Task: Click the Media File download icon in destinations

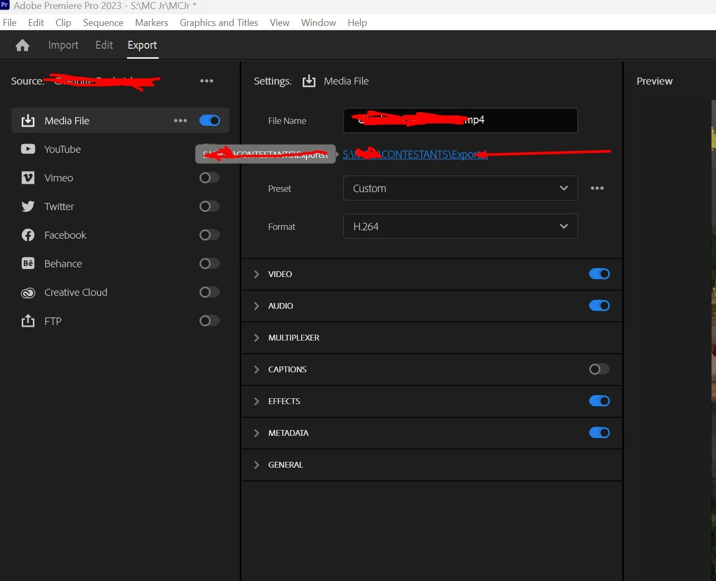Action: pos(28,121)
